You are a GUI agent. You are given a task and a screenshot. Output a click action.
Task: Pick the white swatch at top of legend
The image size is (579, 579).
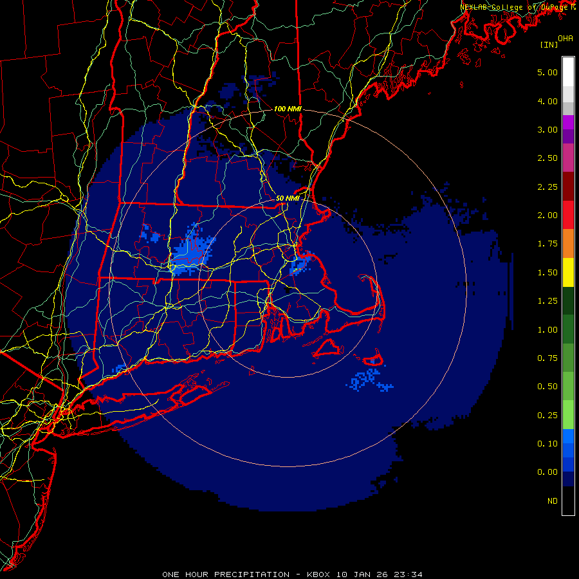pyautogui.click(x=568, y=72)
